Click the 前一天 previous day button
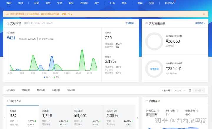212x129 pixels. (x=165, y=91)
